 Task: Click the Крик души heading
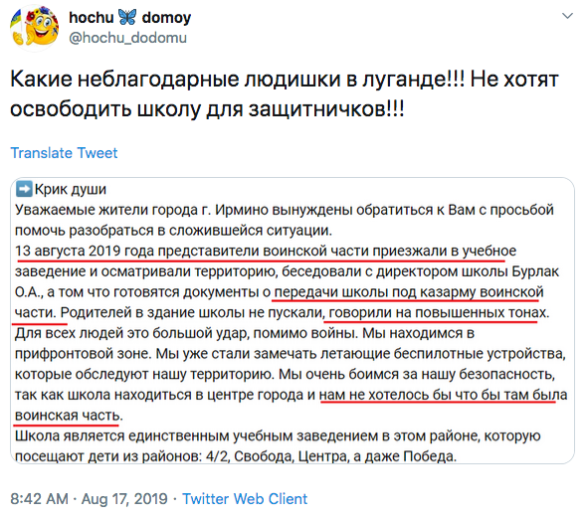point(71,189)
